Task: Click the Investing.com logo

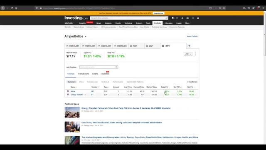Action: coord(76,18)
